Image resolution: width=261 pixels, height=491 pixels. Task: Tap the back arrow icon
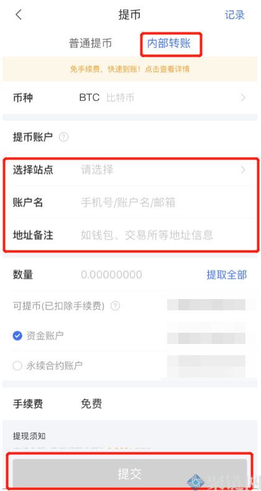19,15
